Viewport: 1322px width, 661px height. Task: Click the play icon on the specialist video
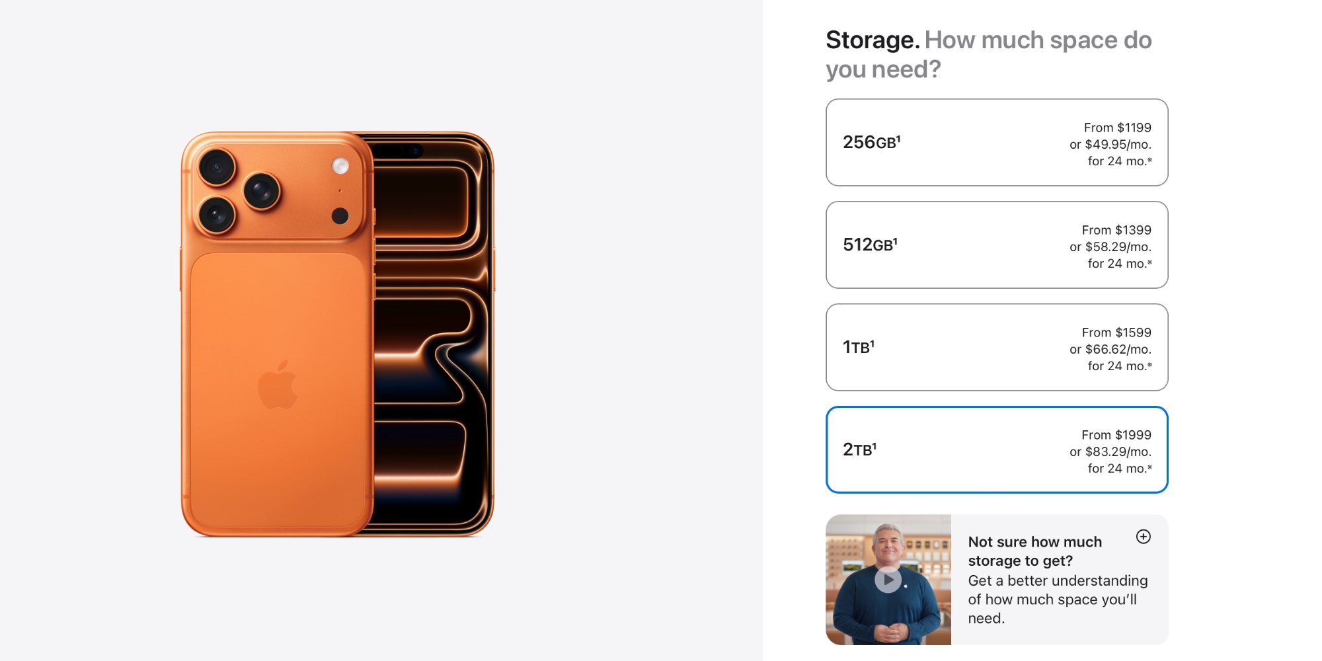pyautogui.click(x=889, y=580)
